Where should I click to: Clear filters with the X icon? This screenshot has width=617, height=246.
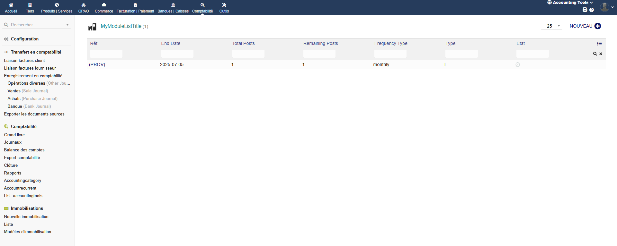pos(601,54)
